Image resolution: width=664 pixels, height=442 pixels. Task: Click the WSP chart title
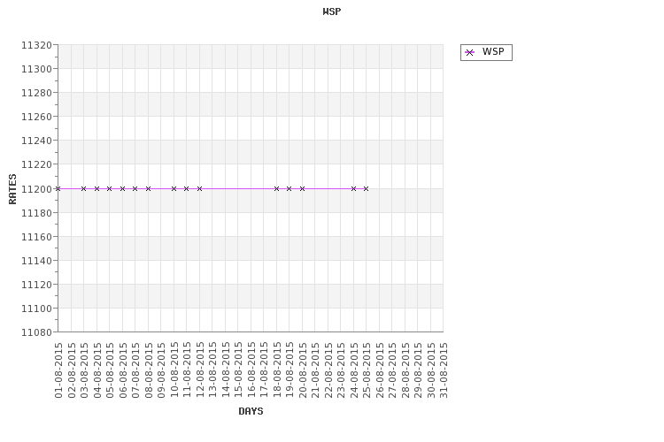click(332, 12)
